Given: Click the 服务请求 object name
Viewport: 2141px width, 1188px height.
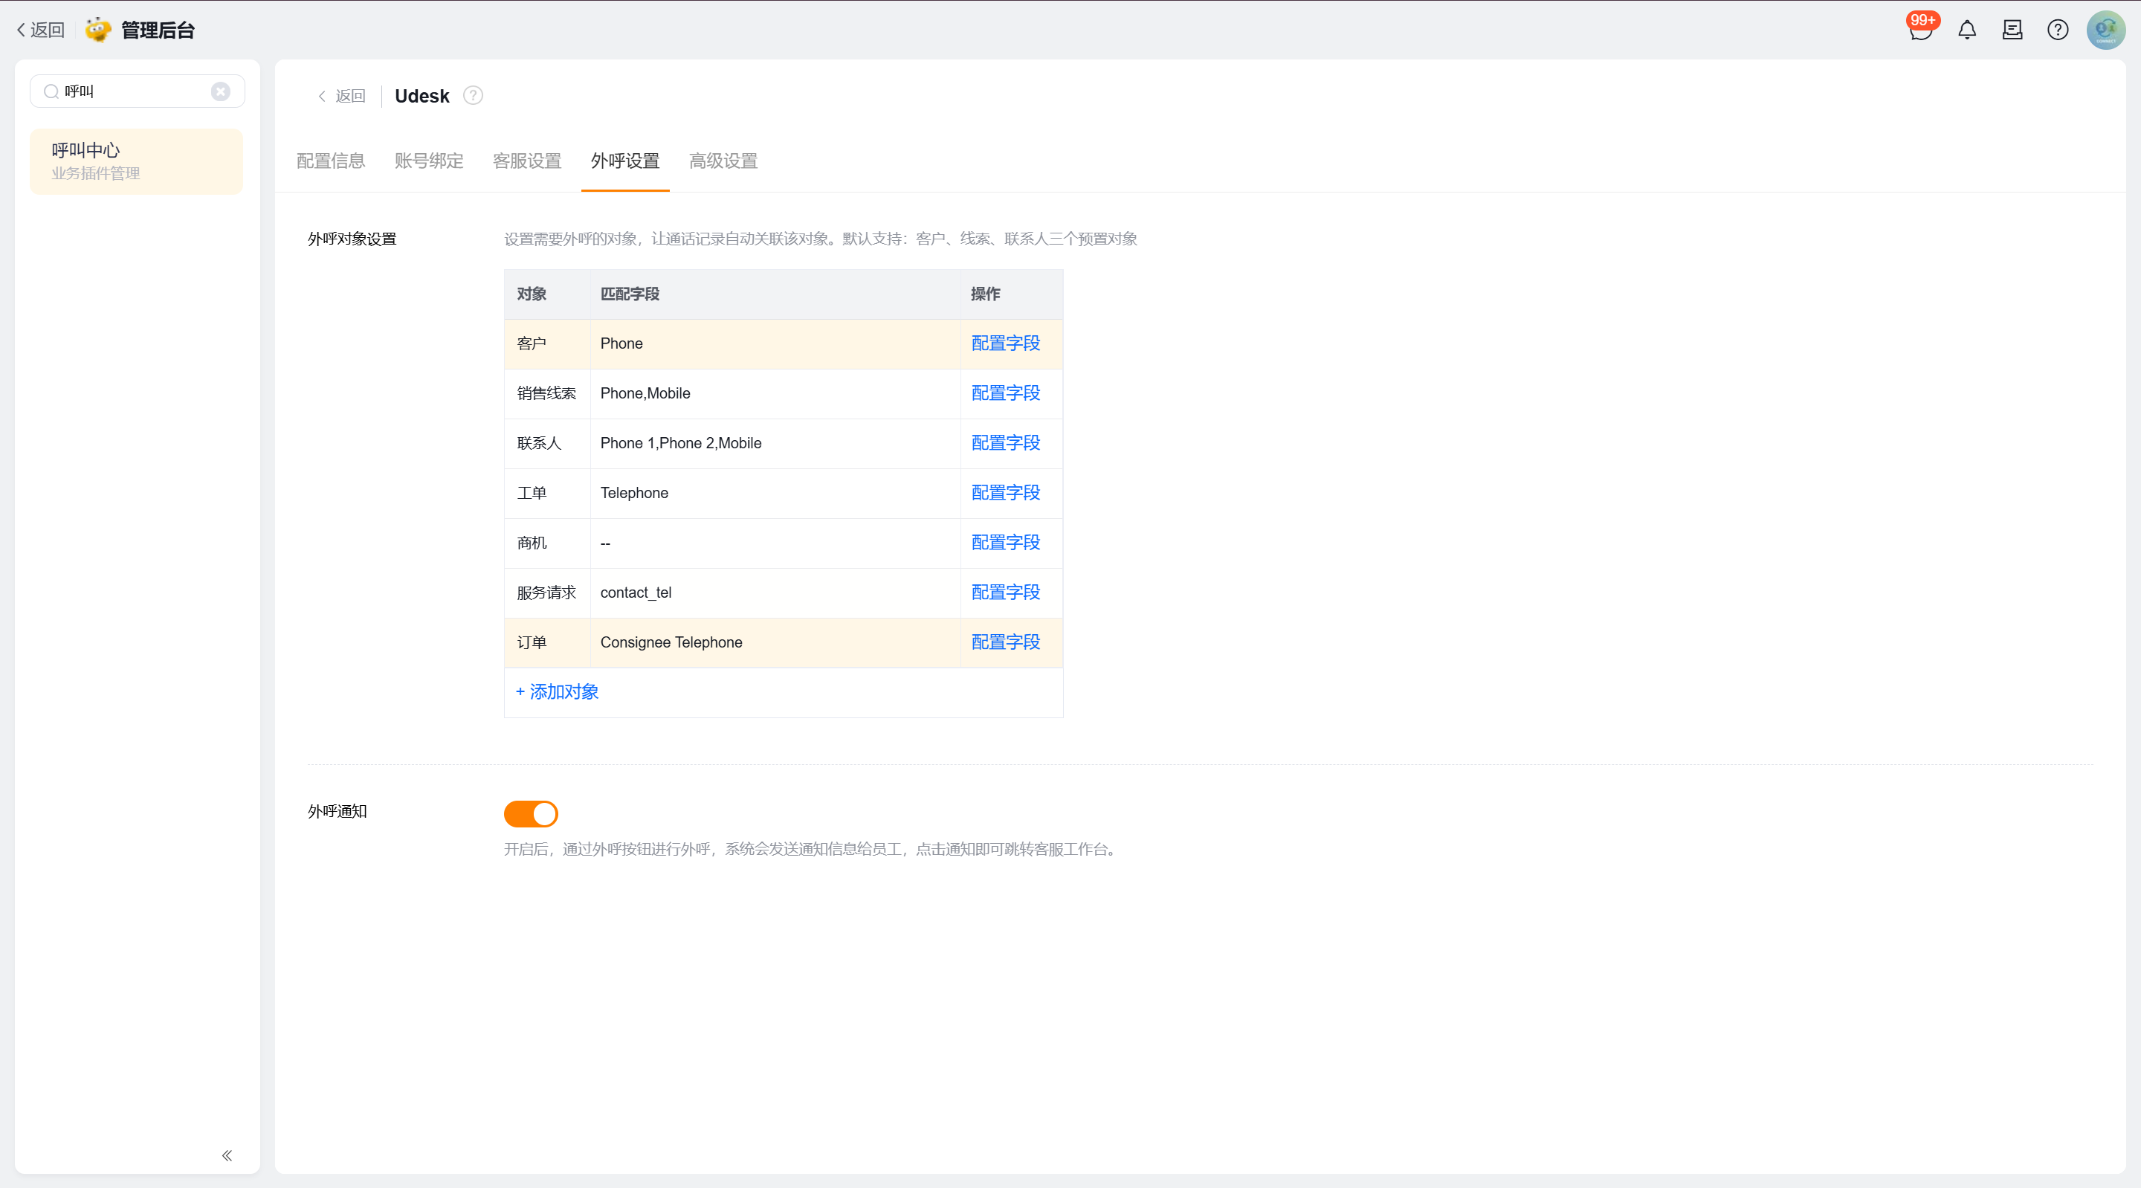Looking at the screenshot, I should point(546,593).
